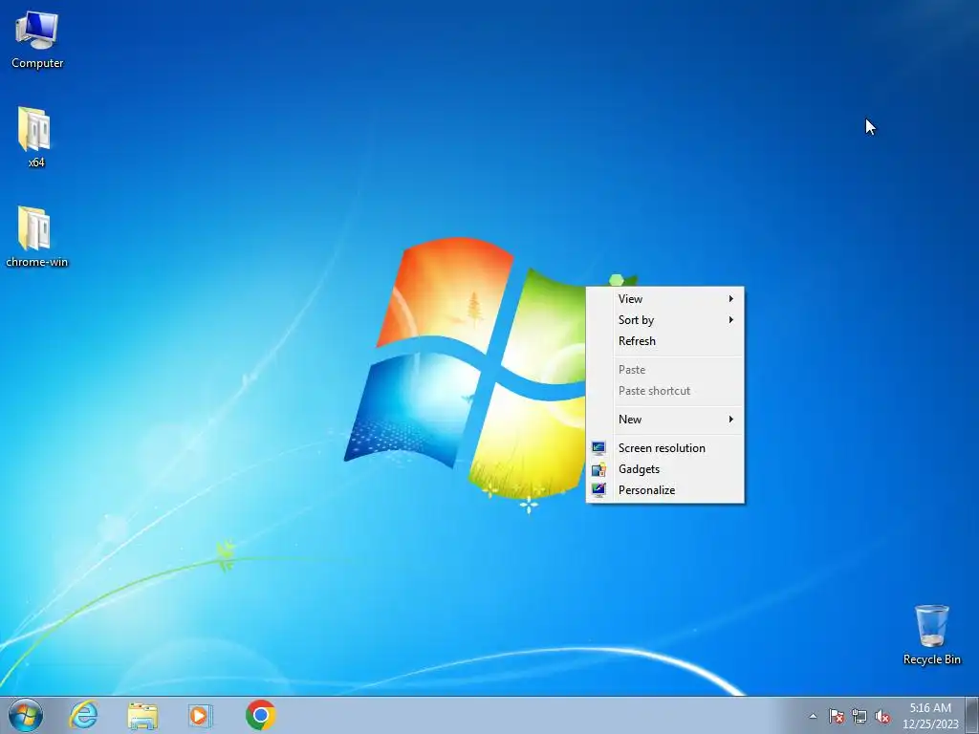
Task: Open Action Center flag tray icon
Action: click(x=836, y=716)
